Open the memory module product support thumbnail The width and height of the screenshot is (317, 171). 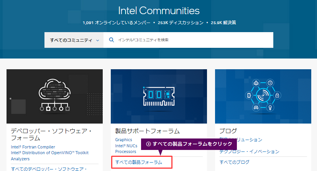coord(159,96)
